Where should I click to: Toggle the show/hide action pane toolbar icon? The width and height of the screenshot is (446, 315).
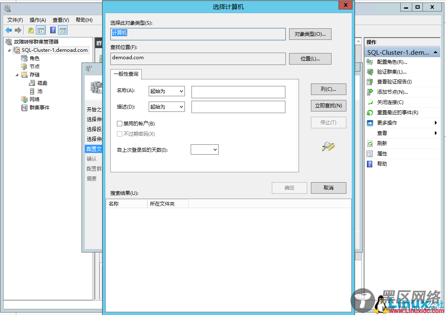point(63,30)
